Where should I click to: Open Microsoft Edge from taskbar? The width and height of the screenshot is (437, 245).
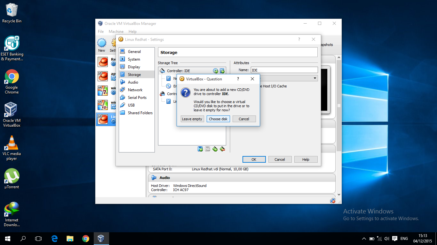coord(54,238)
